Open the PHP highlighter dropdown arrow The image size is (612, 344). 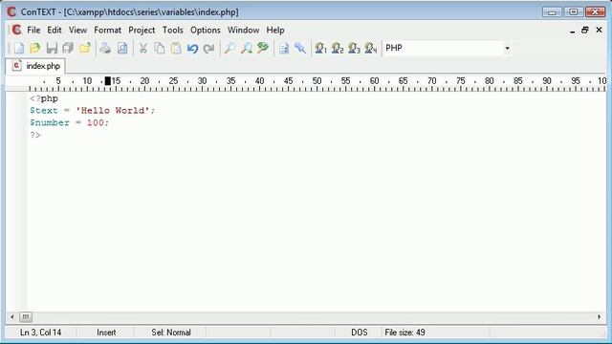(507, 48)
